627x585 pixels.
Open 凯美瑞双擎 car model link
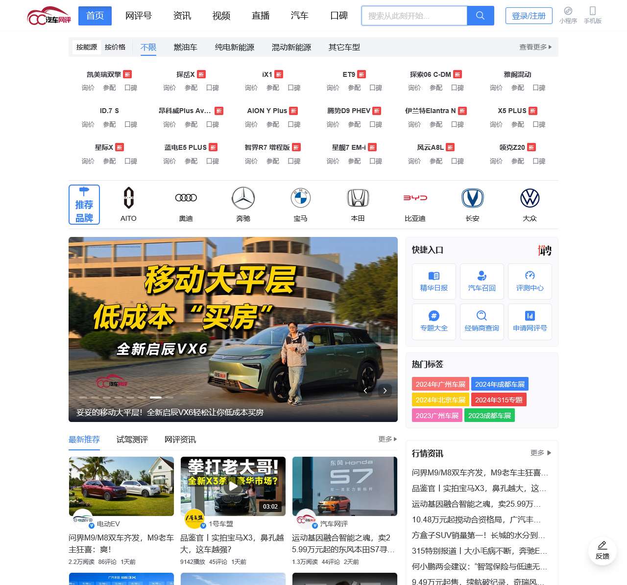point(104,74)
